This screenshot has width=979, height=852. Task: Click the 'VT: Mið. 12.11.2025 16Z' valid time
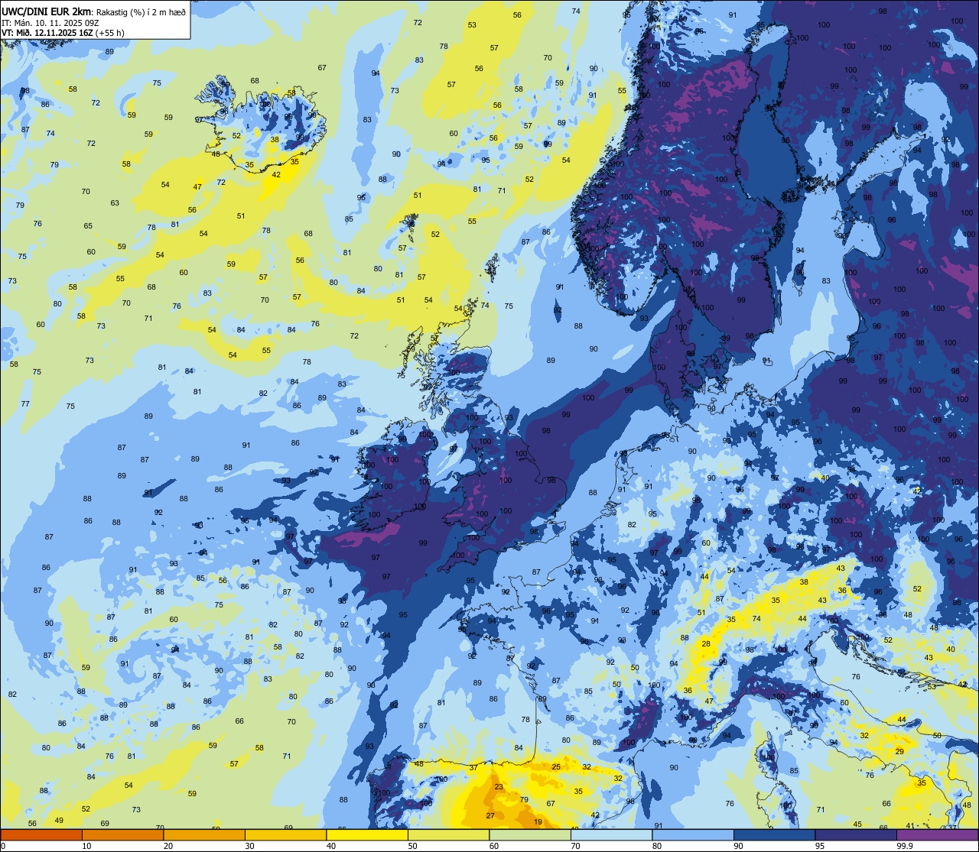point(47,33)
